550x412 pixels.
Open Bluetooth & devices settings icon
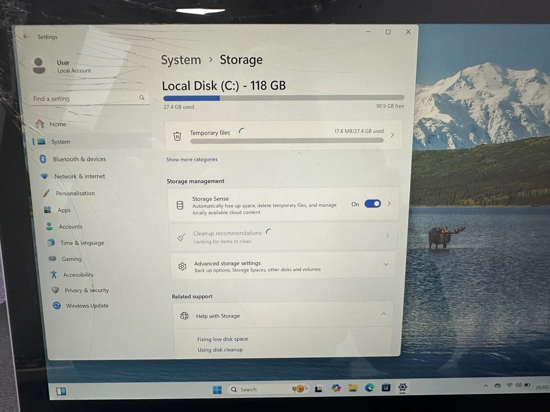[x=43, y=159]
